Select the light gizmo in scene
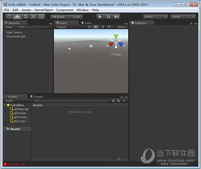The image size is (201, 169). (x=91, y=46)
